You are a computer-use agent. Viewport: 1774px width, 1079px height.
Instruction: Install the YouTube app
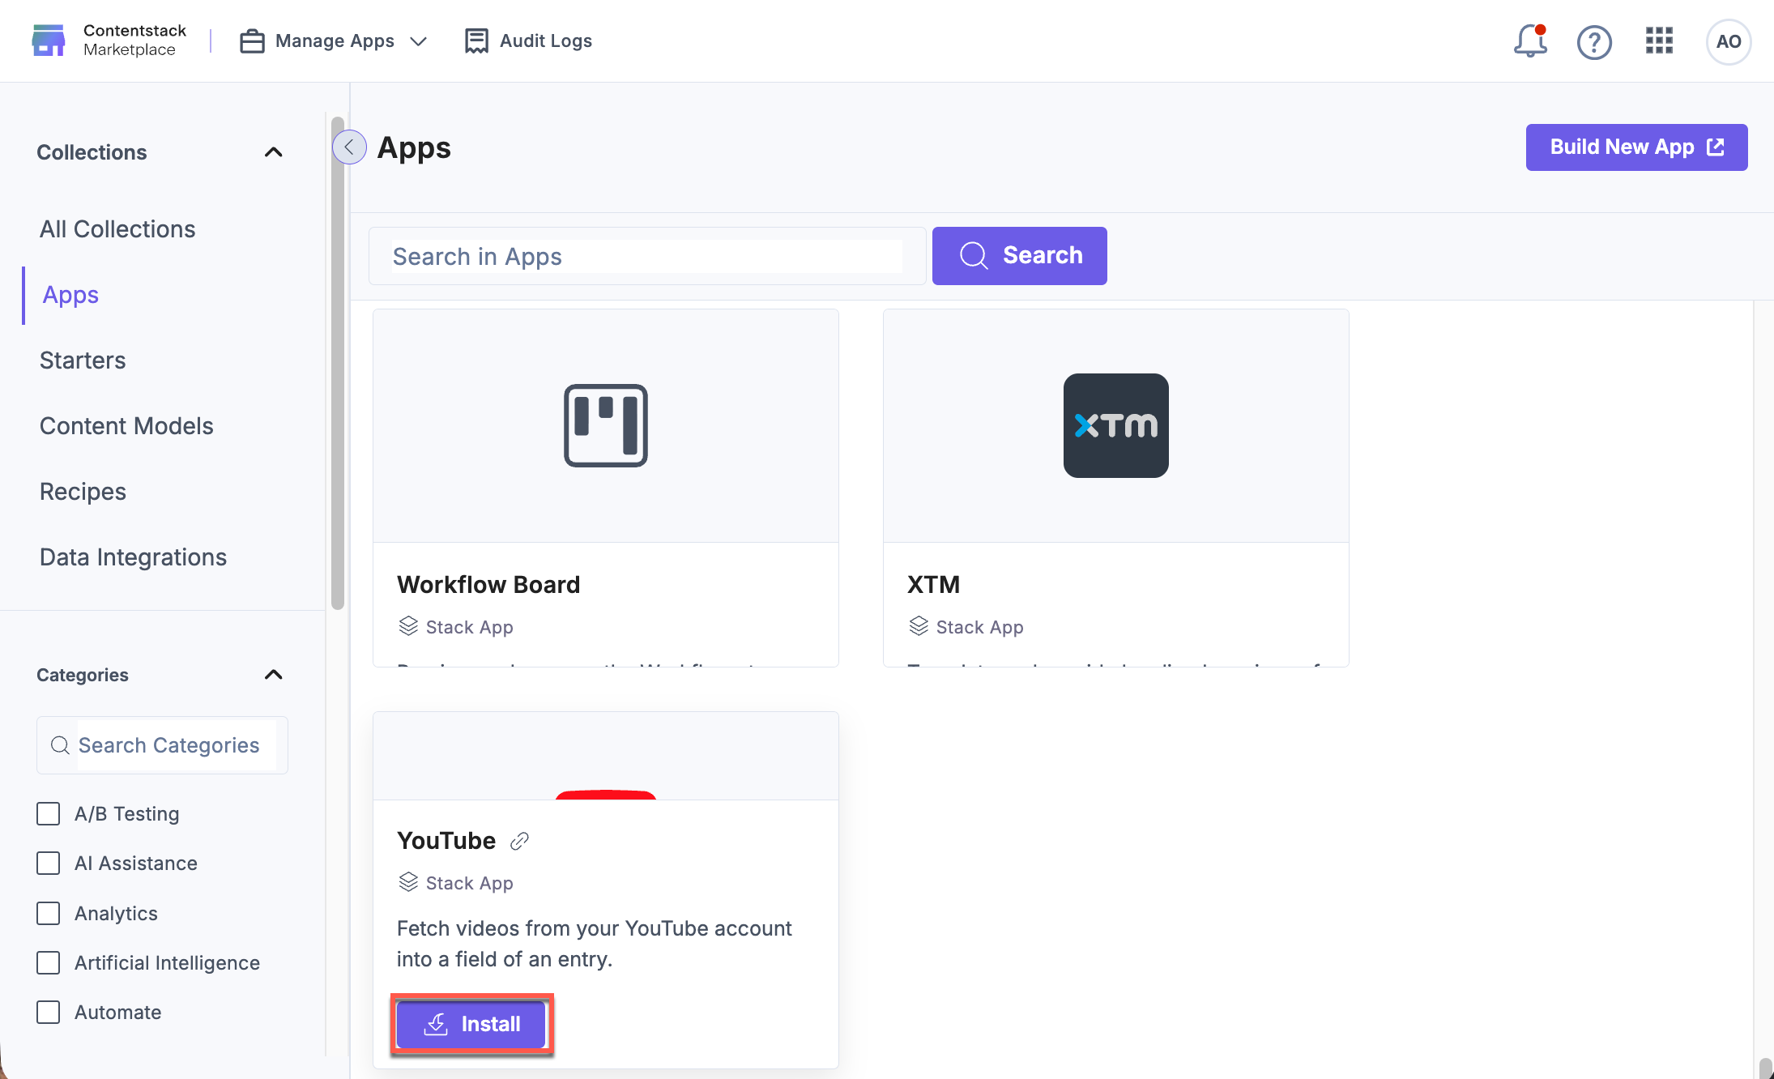coord(471,1024)
